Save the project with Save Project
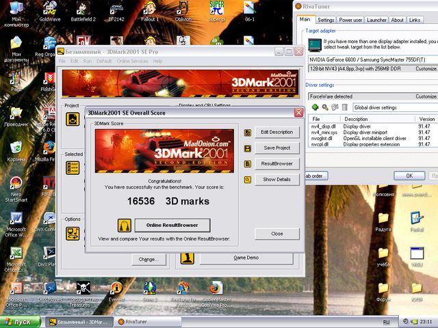This screenshot has height=328, width=438. point(276,148)
